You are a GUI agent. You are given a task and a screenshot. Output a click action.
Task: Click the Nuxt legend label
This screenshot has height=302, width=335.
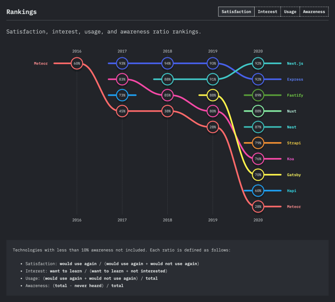click(292, 111)
